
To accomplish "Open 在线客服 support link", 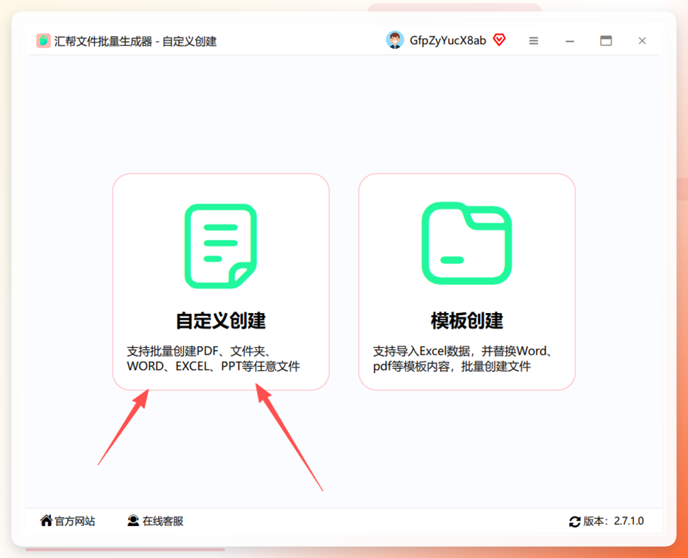I will pyautogui.click(x=163, y=521).
